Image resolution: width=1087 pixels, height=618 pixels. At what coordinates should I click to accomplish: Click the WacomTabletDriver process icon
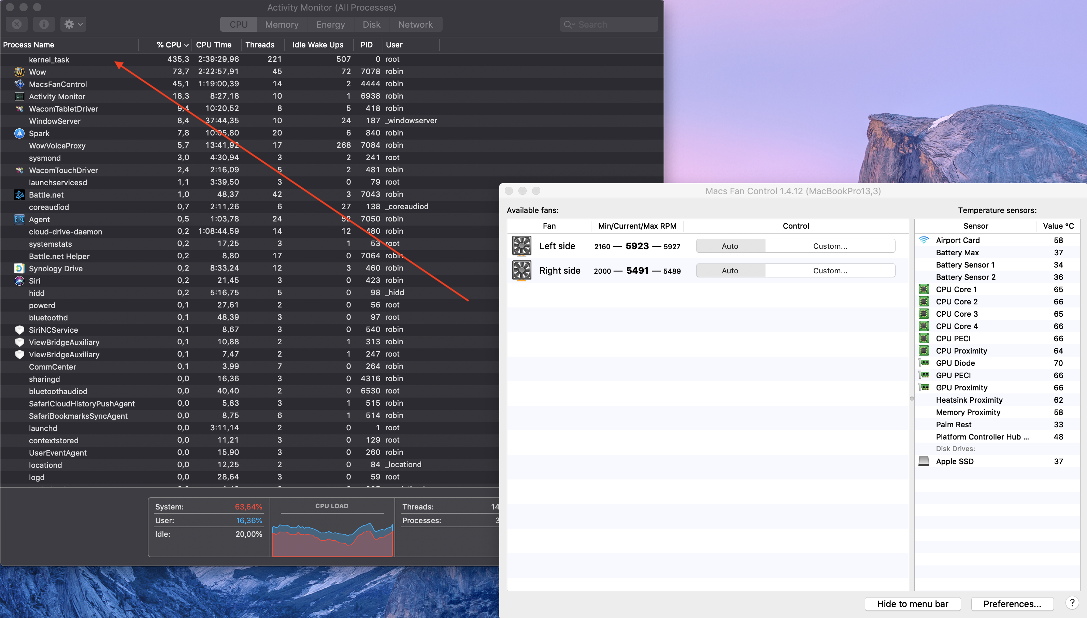tap(19, 109)
